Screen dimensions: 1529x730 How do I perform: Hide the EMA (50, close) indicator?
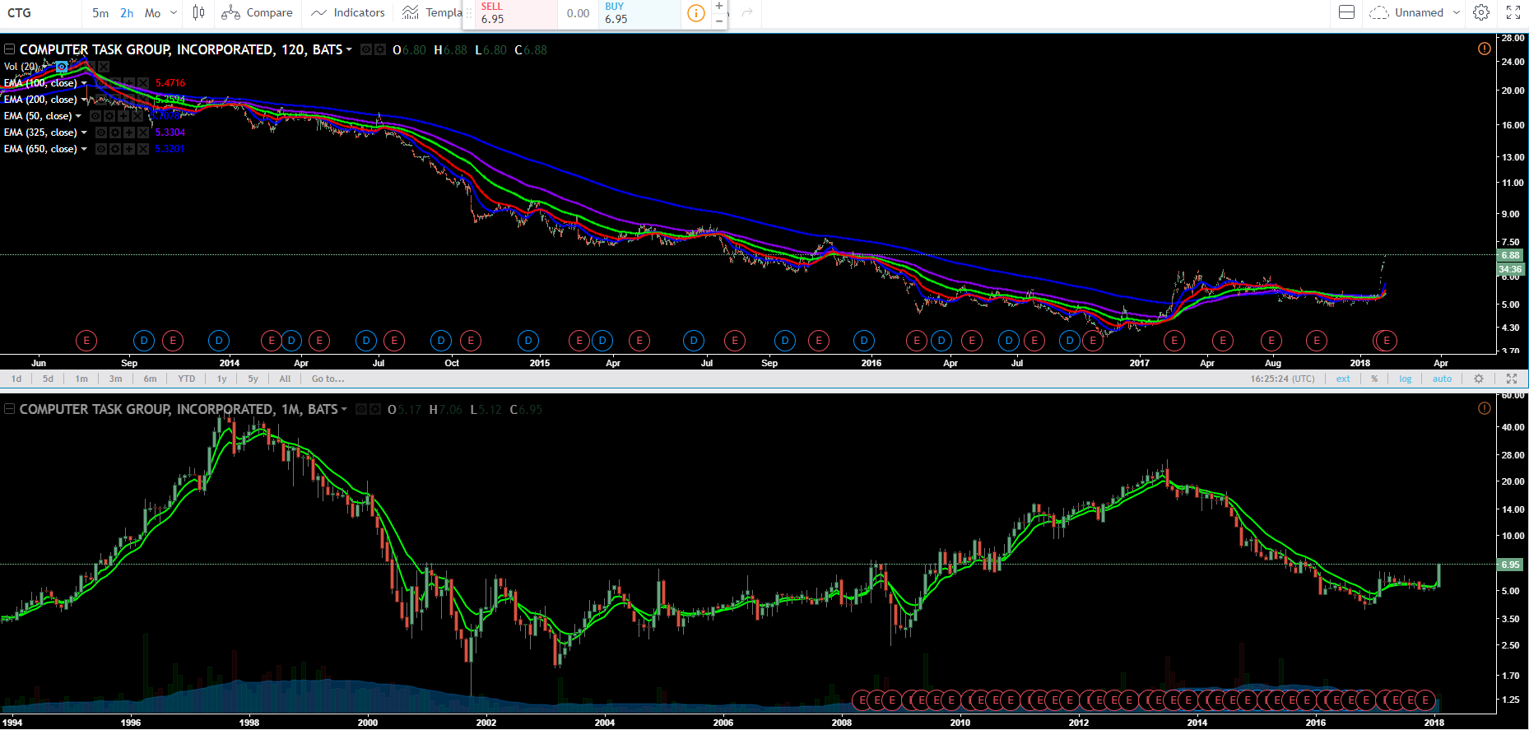pos(95,116)
